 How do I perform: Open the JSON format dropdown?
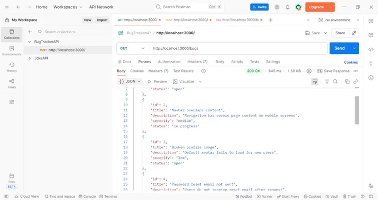[130, 81]
